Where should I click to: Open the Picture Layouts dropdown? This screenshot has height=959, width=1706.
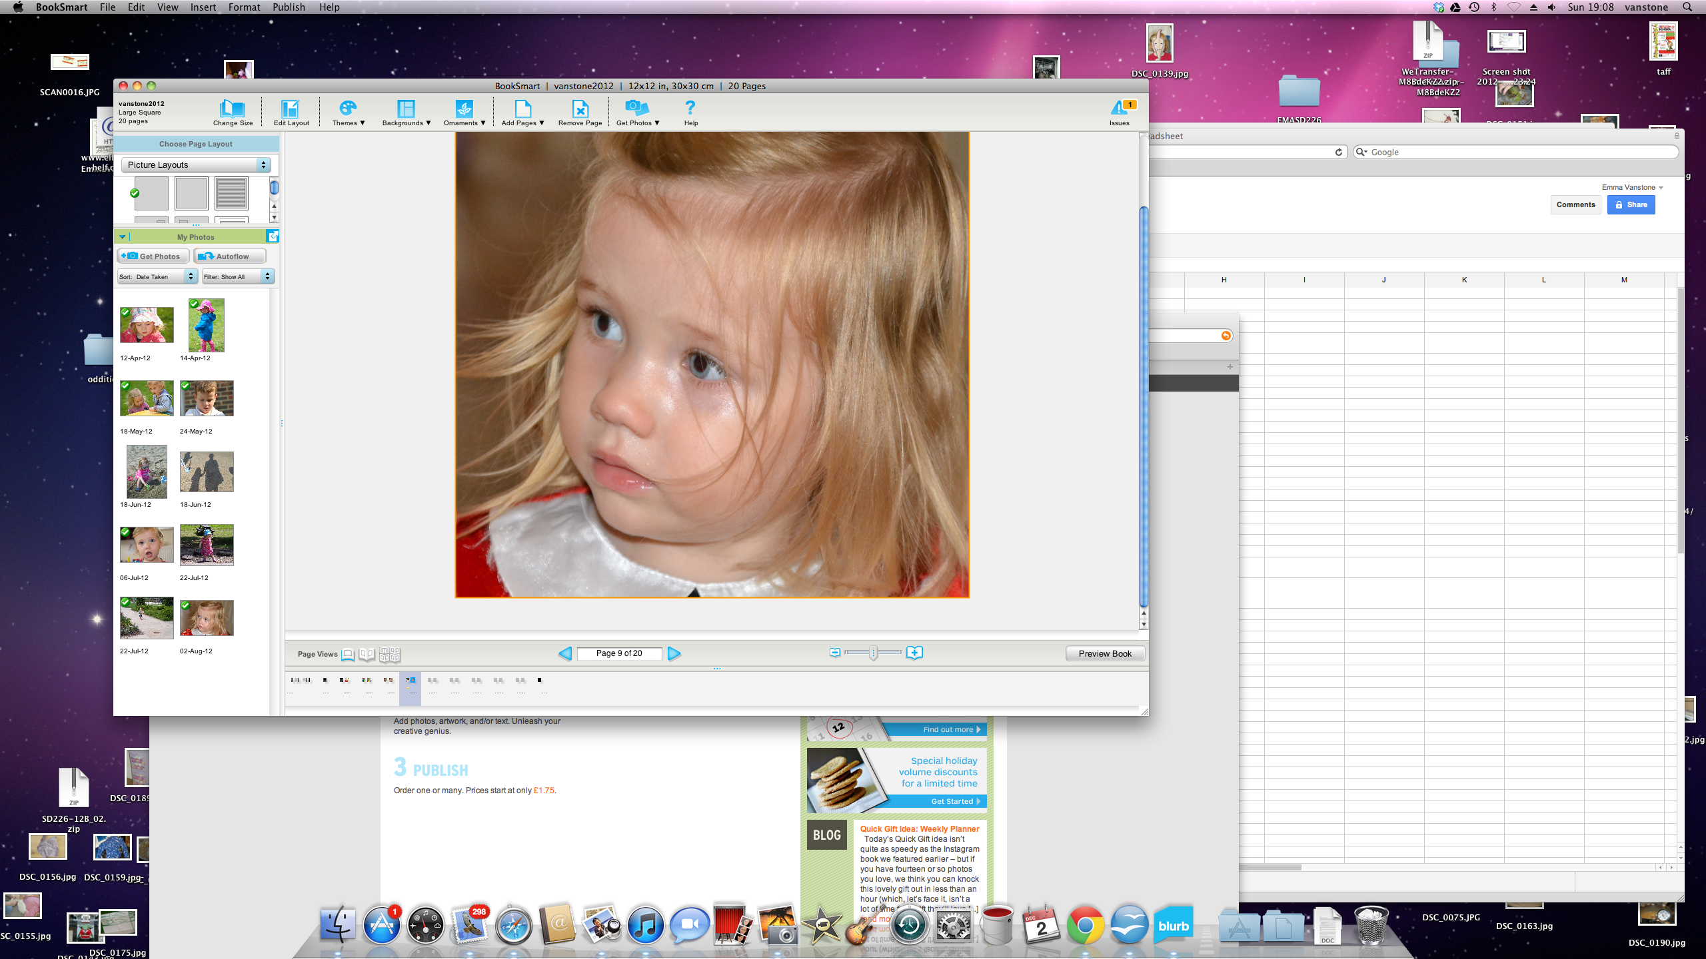click(x=197, y=164)
